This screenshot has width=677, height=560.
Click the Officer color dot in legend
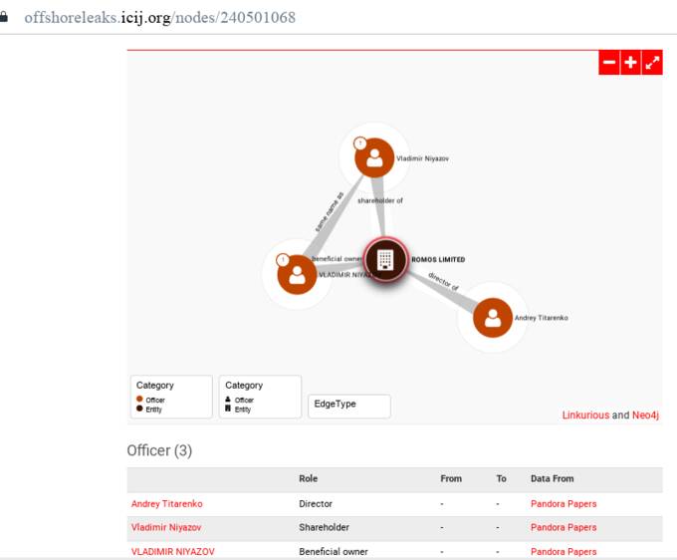[x=138, y=400]
